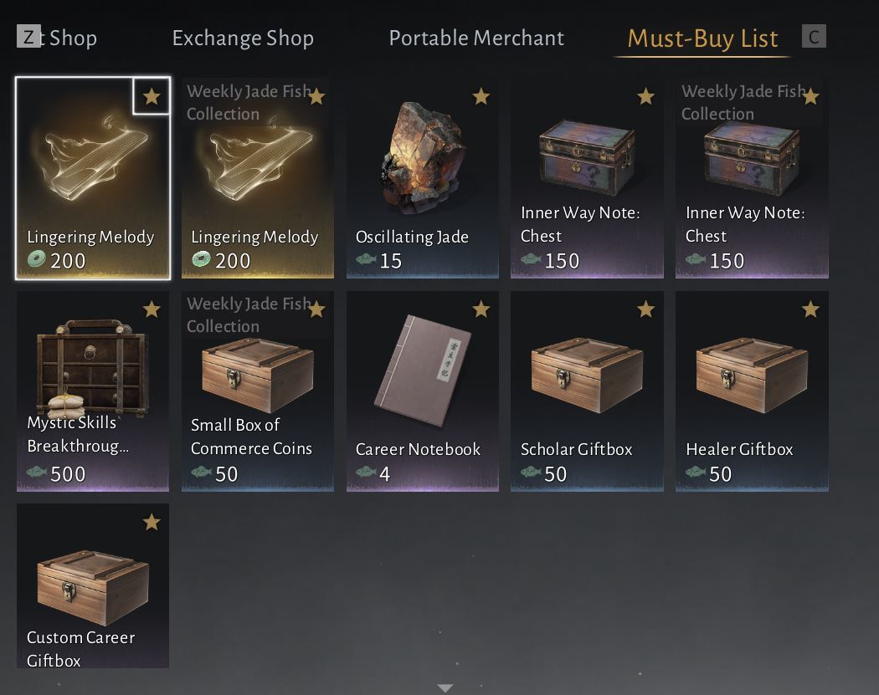Select the Scholar Giftbox wooden box

587,391
